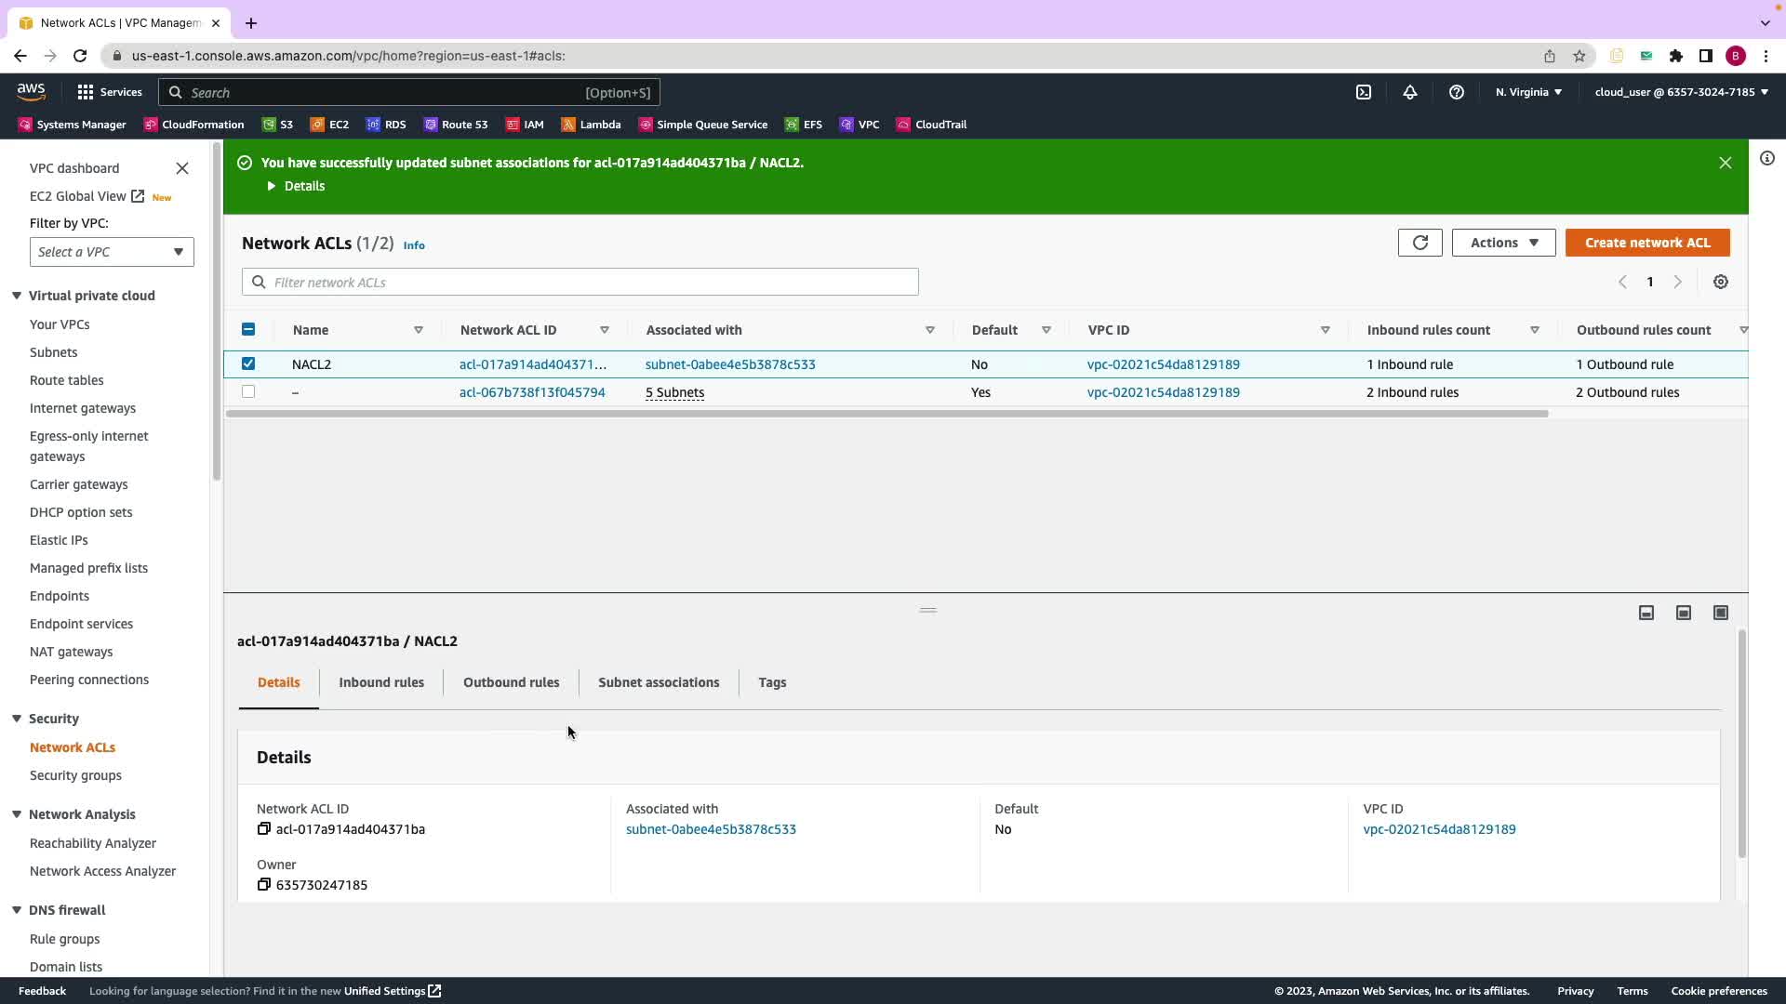
Task: Open AWS CloudShell icon in top bar
Action: click(x=1363, y=92)
